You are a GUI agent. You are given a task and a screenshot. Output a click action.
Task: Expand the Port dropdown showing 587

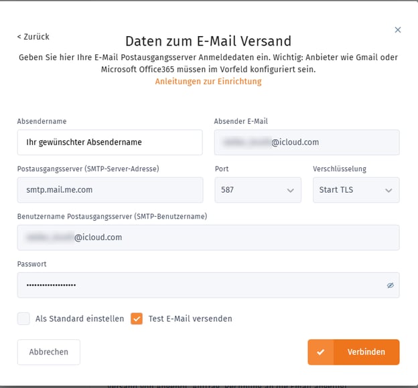(257, 190)
